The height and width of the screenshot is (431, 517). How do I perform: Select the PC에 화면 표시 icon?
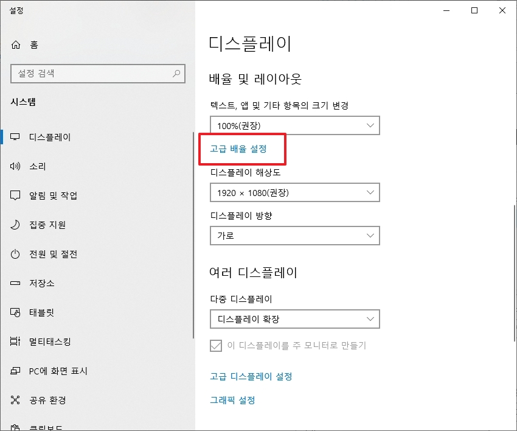pos(15,371)
